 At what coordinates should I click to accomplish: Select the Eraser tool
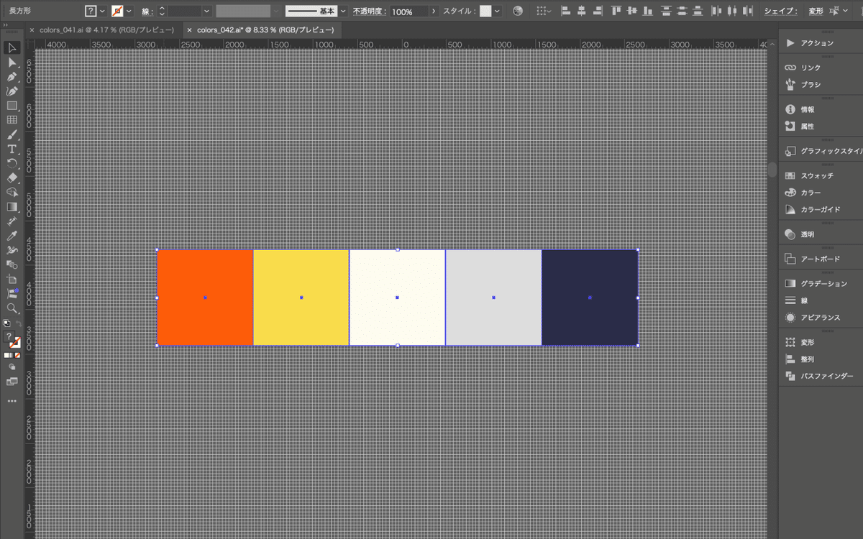click(12, 178)
